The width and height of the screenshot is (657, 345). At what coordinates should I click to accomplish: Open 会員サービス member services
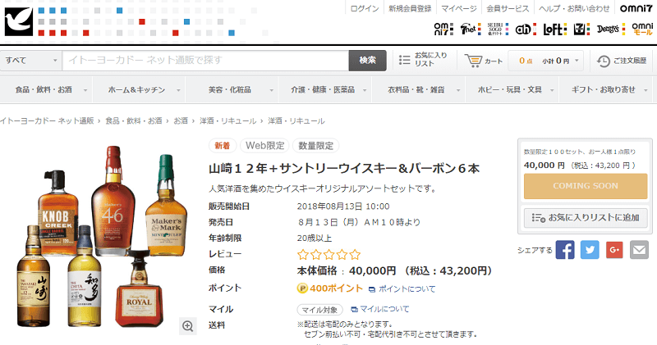pyautogui.click(x=508, y=8)
